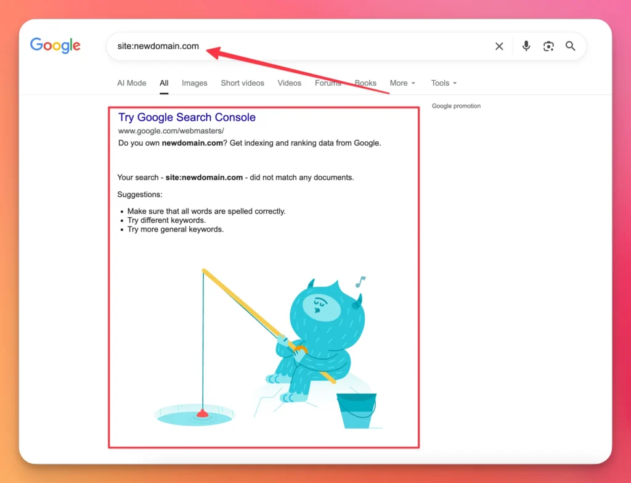
Task: Switch to the Videos tab
Action: (x=290, y=83)
